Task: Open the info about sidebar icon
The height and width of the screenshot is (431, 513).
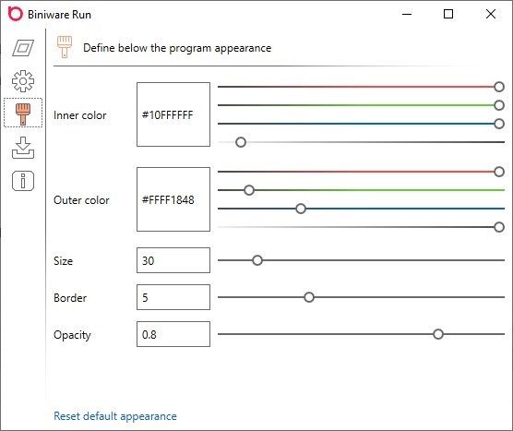Action: tap(23, 181)
